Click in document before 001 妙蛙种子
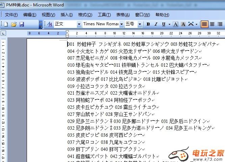The height and width of the screenshot is (162, 225). click(x=68, y=44)
